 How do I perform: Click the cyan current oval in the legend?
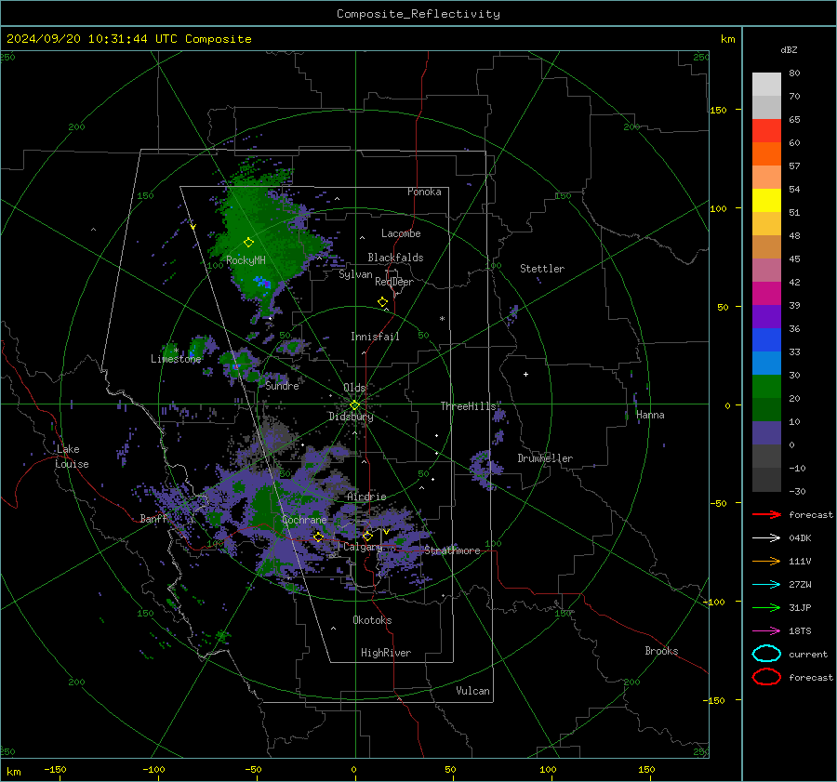coord(766,654)
